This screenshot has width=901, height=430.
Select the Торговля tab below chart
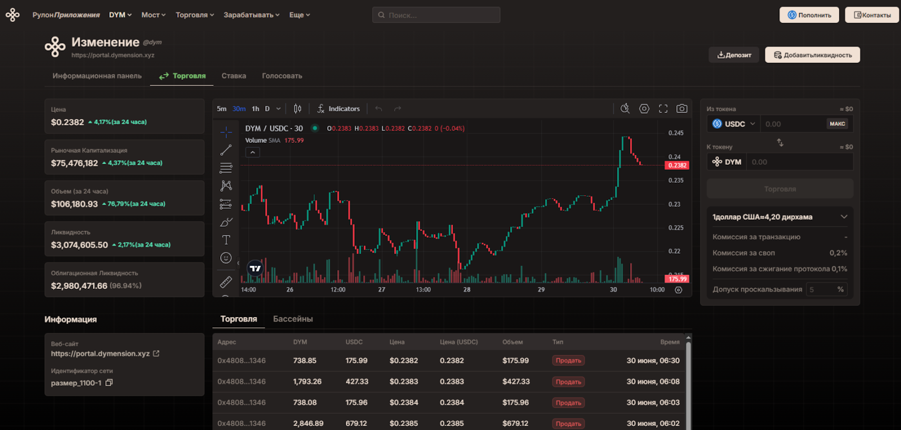pyautogui.click(x=239, y=319)
